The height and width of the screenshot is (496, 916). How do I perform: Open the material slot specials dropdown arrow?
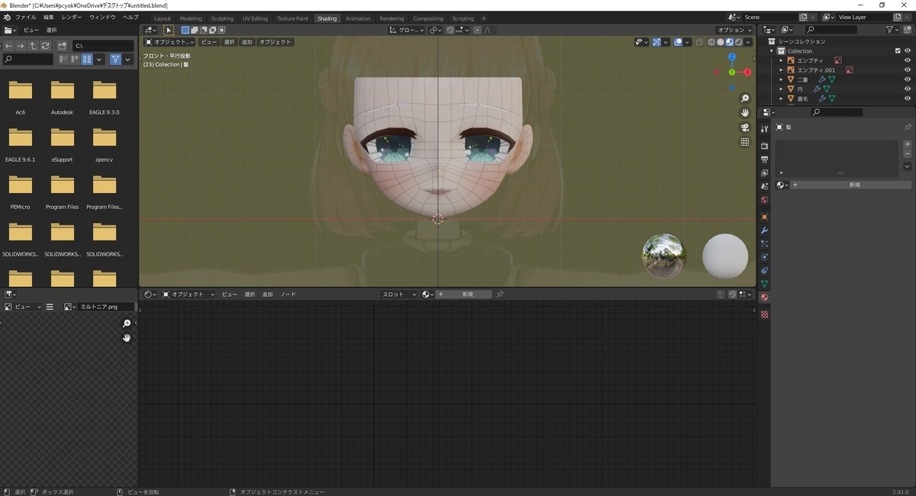[x=908, y=166]
